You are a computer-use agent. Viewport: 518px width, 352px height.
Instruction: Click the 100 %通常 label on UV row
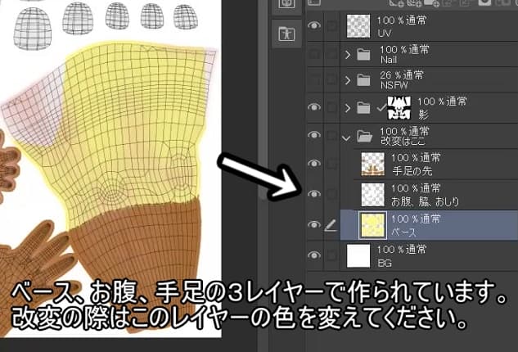tap(402, 20)
